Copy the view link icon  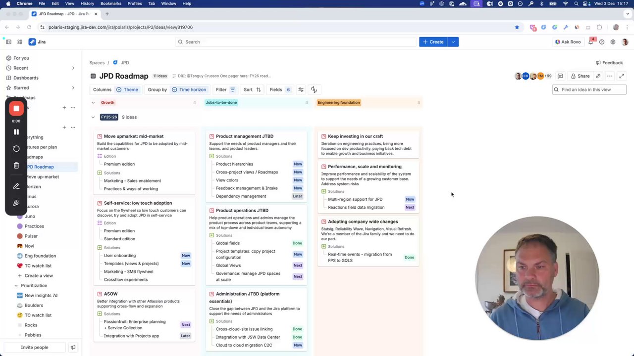click(x=598, y=76)
